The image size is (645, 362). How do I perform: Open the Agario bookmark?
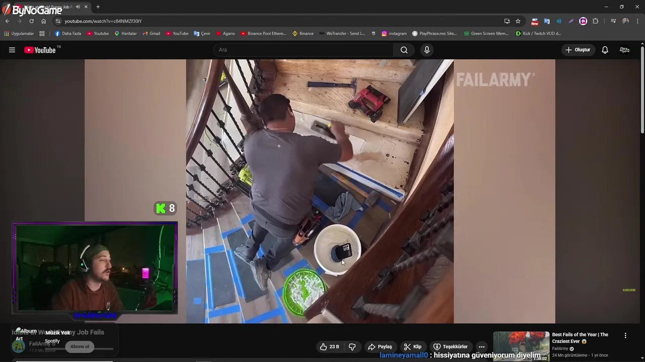point(225,34)
